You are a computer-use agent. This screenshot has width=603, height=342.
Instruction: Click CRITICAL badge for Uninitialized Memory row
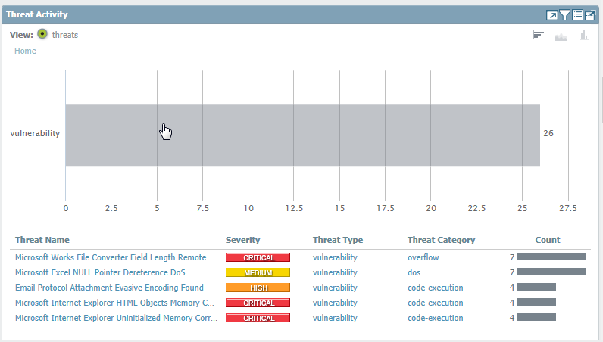click(258, 318)
